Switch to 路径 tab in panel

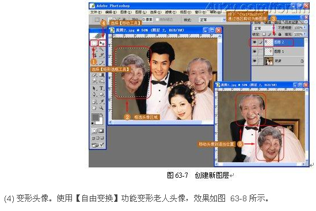click(279, 22)
